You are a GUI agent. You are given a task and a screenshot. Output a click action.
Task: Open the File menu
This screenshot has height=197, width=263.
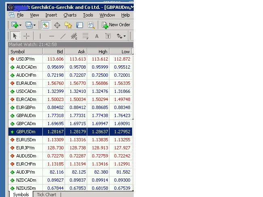point(20,15)
